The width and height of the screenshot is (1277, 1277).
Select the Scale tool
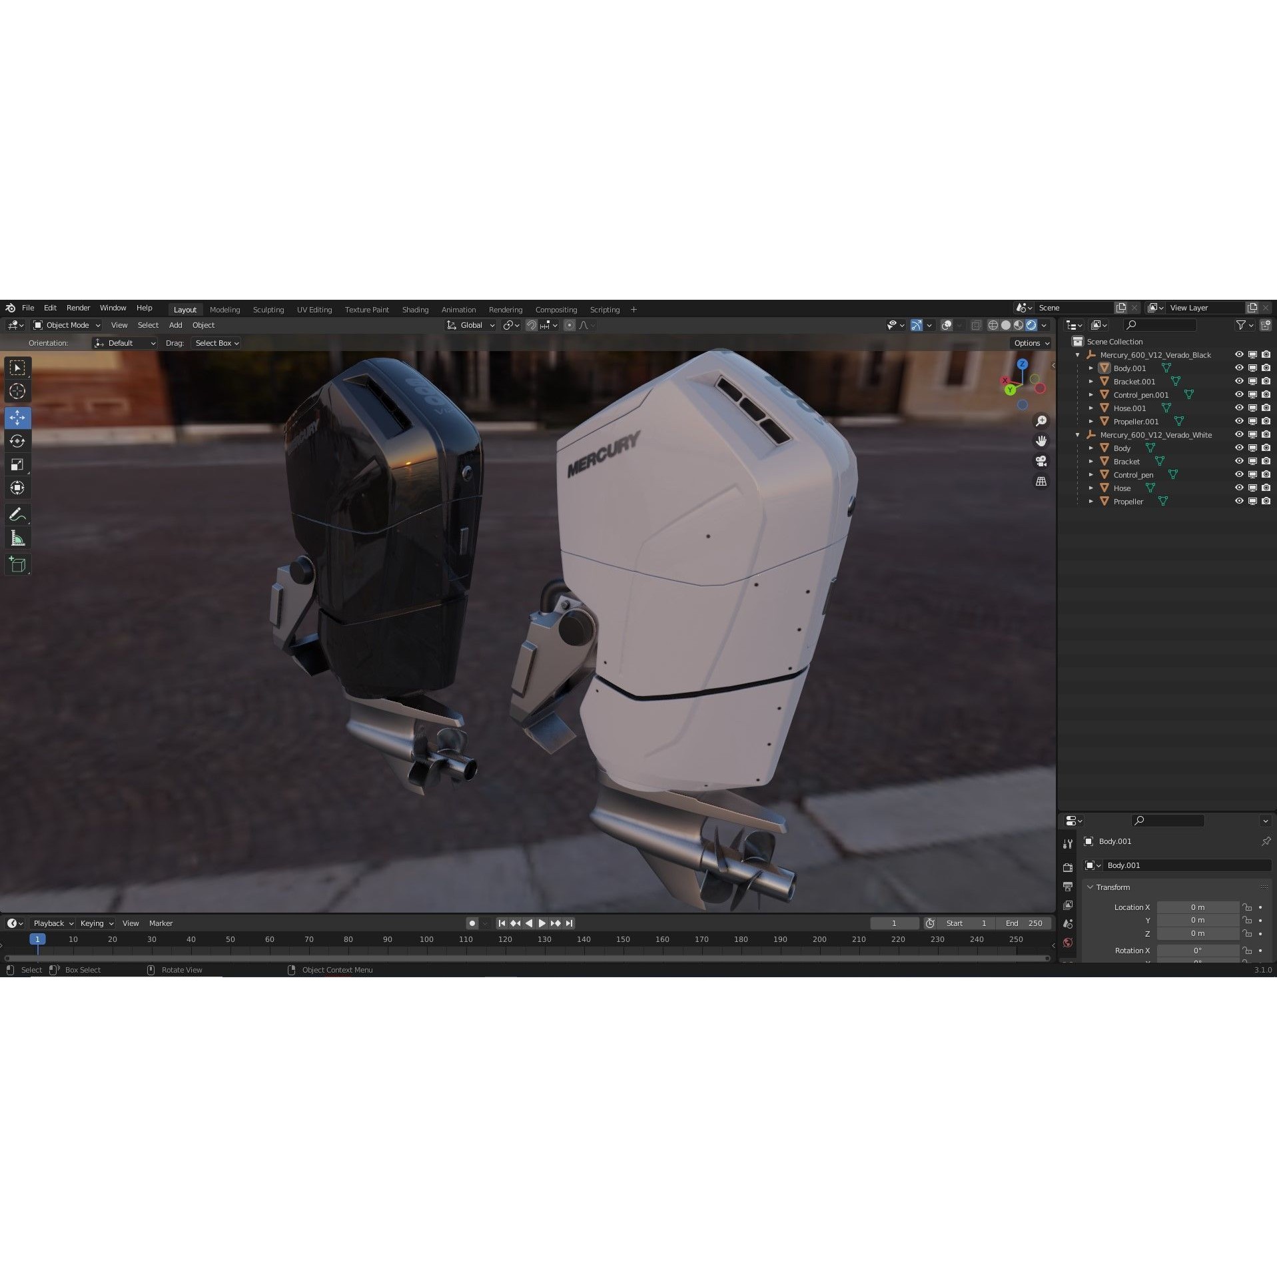[x=17, y=464]
